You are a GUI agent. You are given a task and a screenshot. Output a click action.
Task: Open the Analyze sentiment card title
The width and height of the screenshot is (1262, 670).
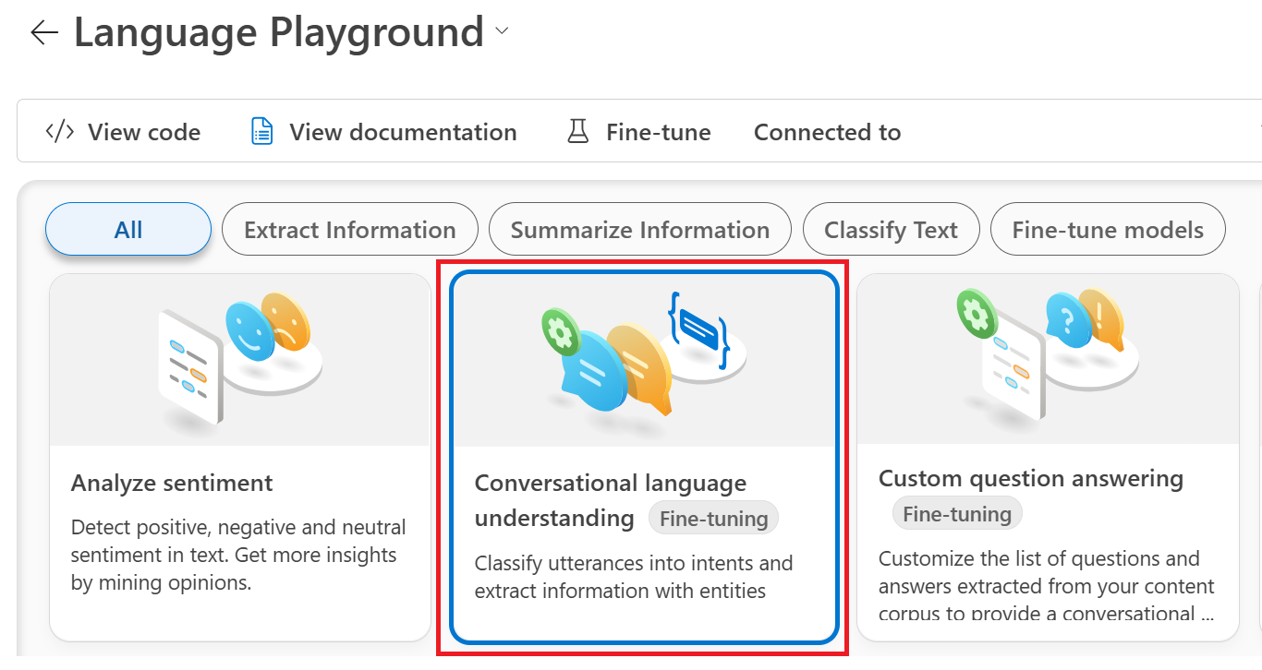(172, 483)
